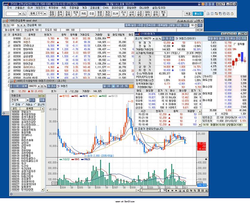Click the horizontal scrollbar beneath the chart
Viewport: 250px width, 204px height.
[93, 190]
